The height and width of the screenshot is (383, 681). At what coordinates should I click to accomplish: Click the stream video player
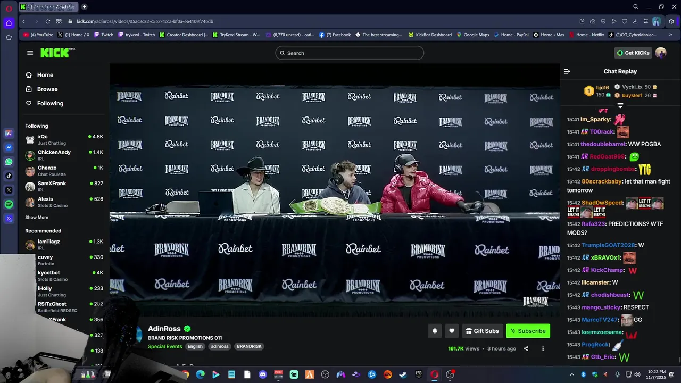335,190
